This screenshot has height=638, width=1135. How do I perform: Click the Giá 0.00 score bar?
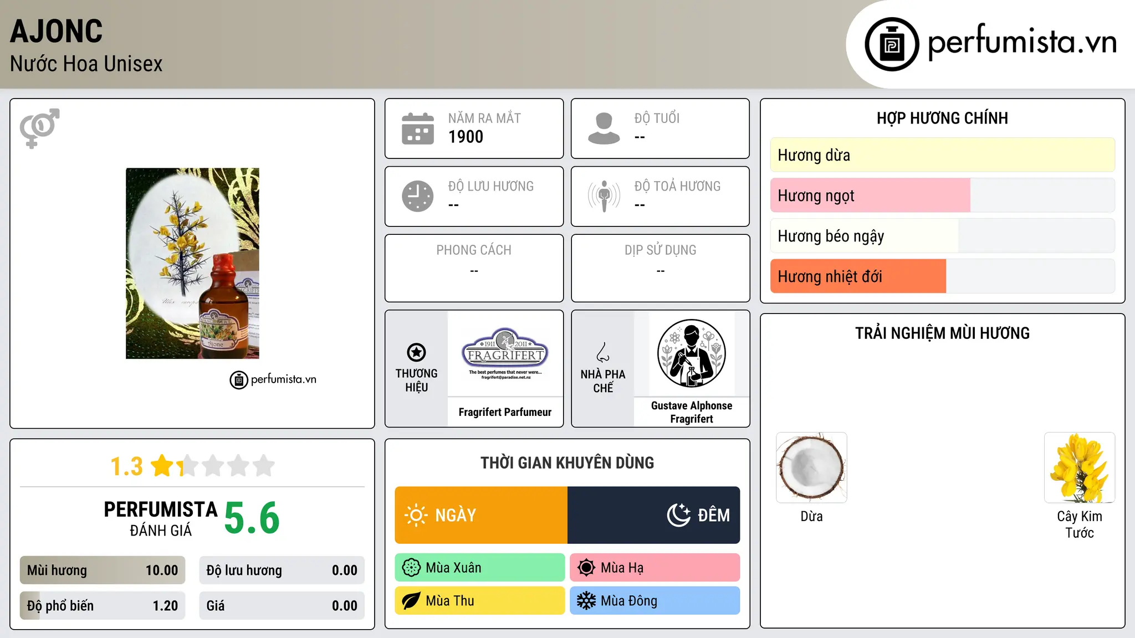pos(282,606)
